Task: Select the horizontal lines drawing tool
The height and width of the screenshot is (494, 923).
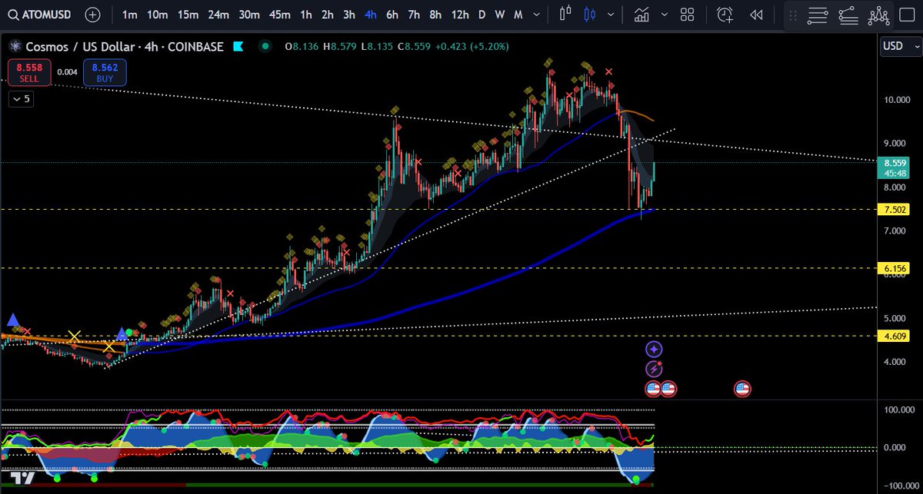Action: tap(818, 14)
